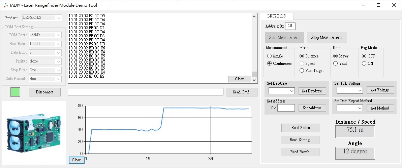402x168 pixels.
Task: Choose First Target mode option
Action: [x=302, y=71]
